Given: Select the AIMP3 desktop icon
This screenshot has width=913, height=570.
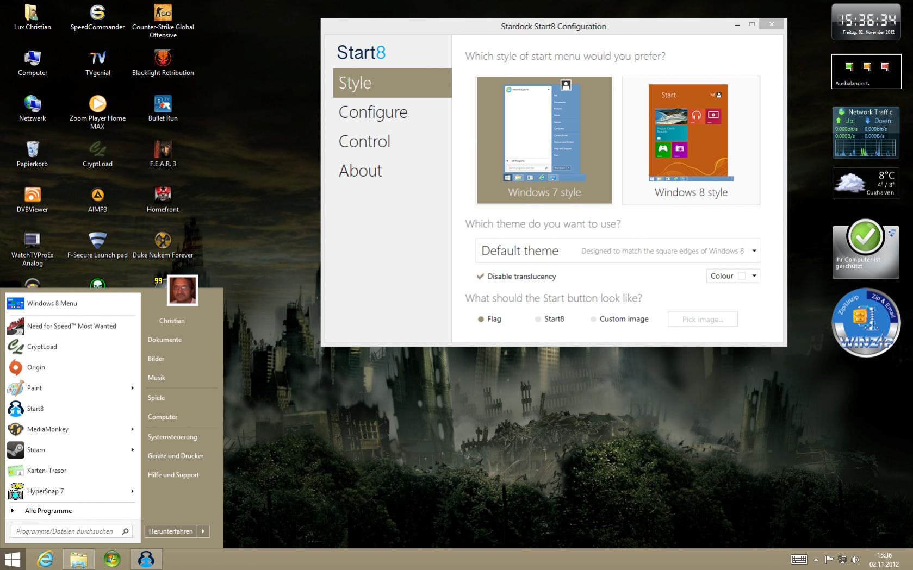Looking at the screenshot, I should point(97,201).
